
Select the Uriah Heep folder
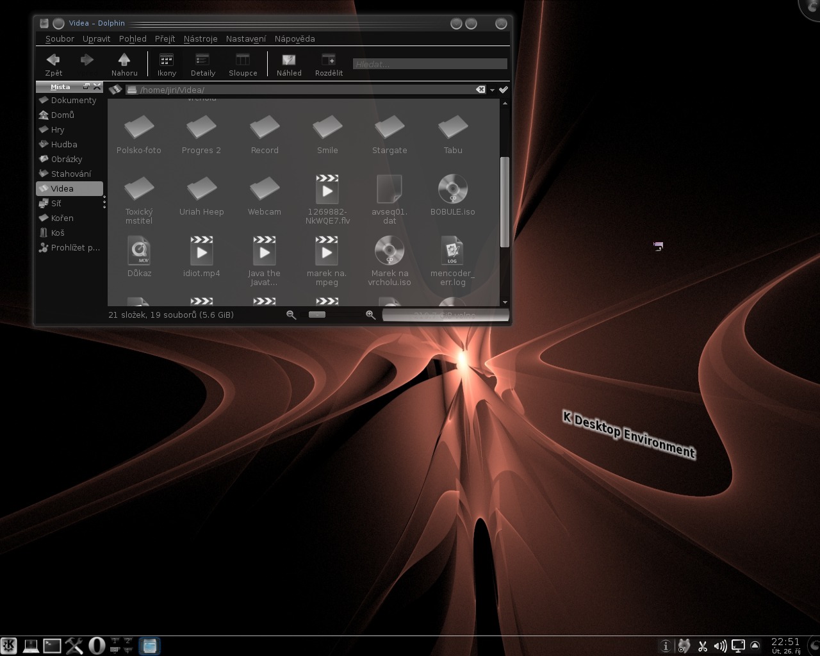point(201,196)
